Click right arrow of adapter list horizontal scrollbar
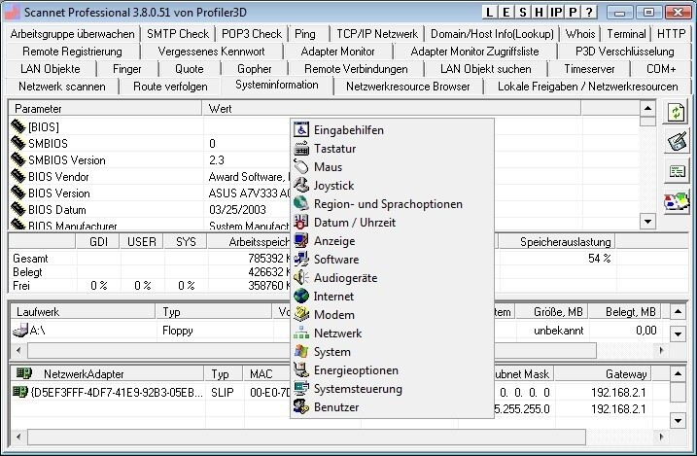 click(x=661, y=437)
